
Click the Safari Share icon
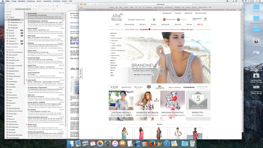click(x=235, y=4)
